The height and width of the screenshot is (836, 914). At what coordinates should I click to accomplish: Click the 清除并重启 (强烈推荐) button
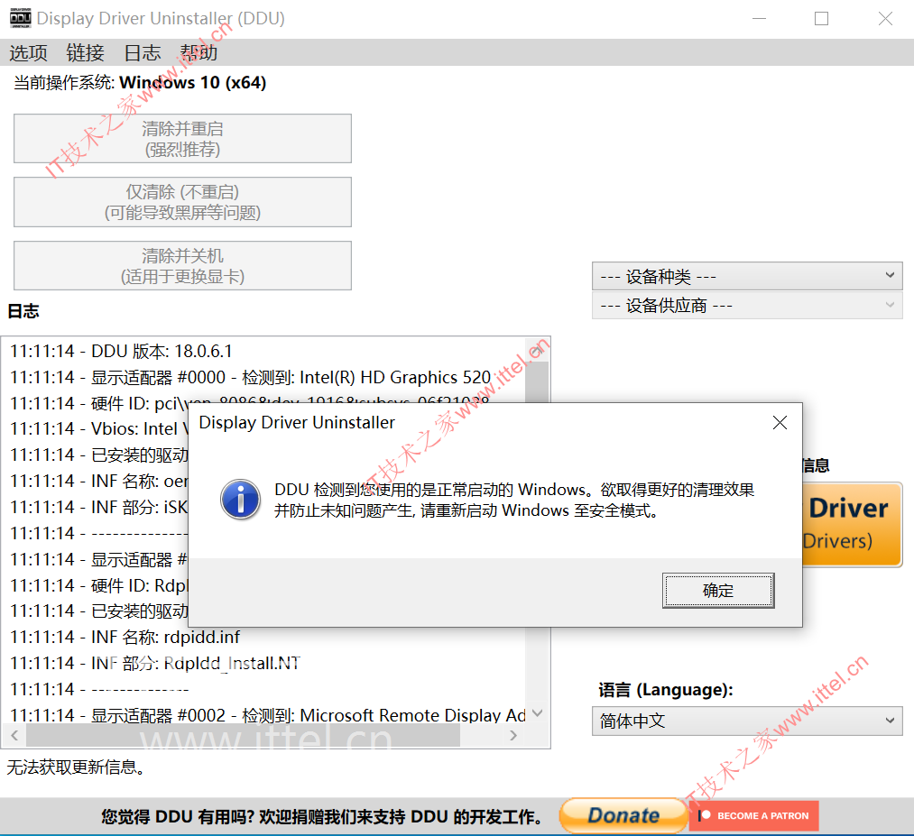[x=182, y=139]
